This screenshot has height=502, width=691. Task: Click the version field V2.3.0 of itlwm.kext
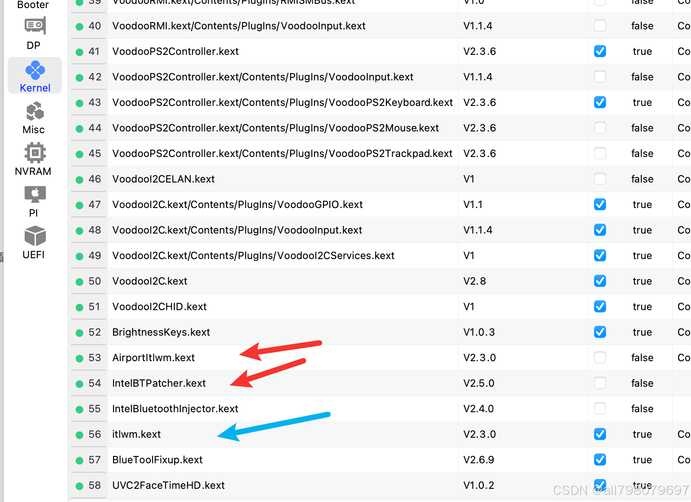tap(479, 434)
